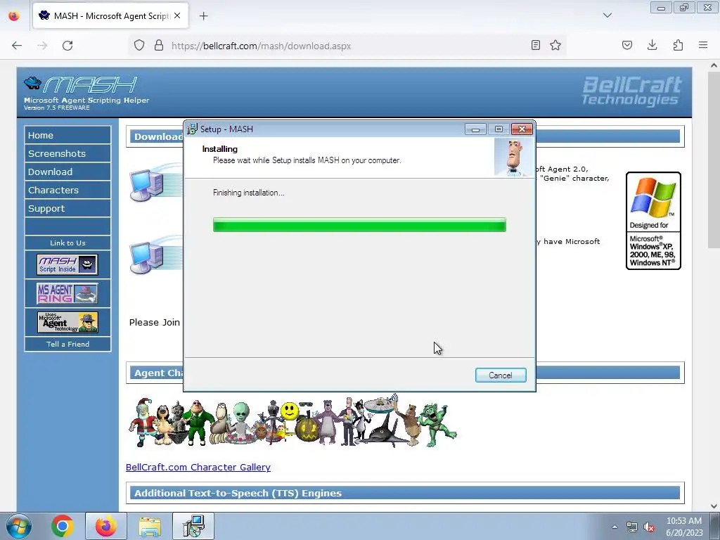Viewport: 720px width, 540px height.
Task: Click the green installation progress bar
Action: [359, 225]
